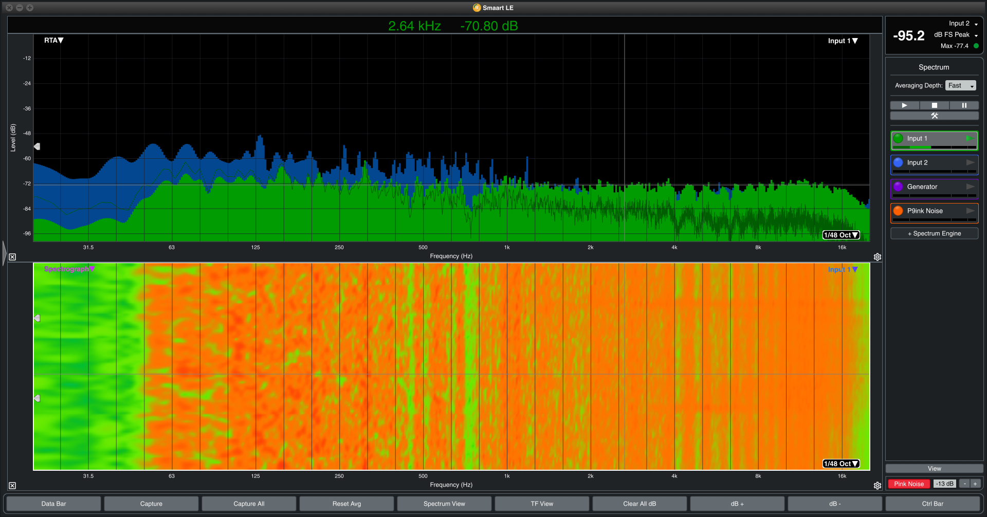Click the dB - button

835,504
